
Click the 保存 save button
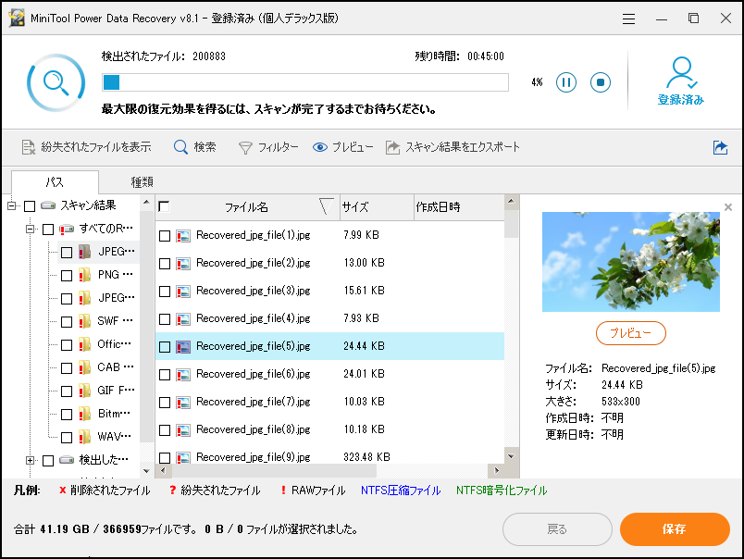[x=675, y=529]
